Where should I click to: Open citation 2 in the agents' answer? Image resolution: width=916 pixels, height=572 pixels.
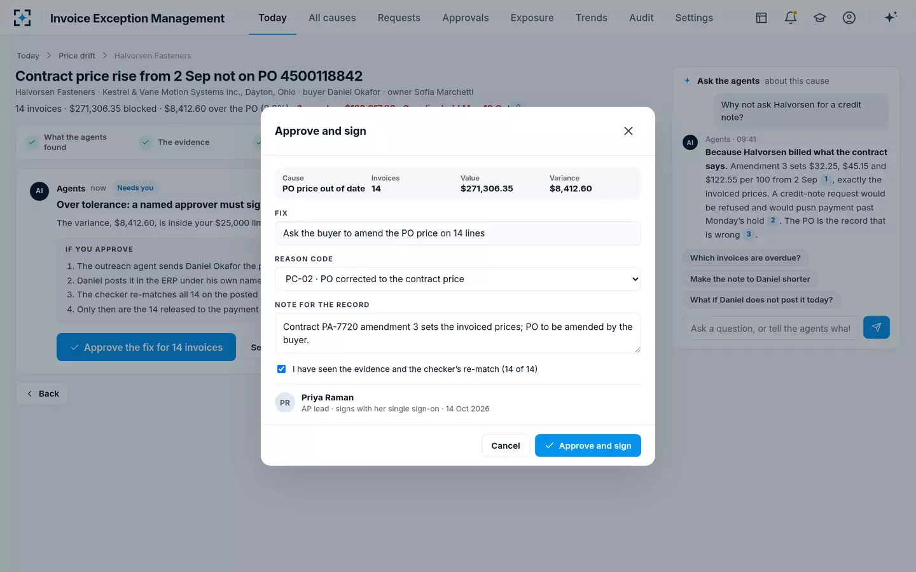click(773, 221)
